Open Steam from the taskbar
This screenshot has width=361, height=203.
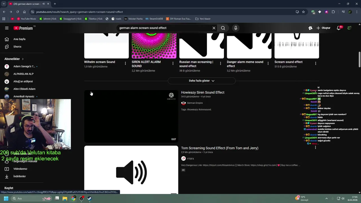point(90,198)
